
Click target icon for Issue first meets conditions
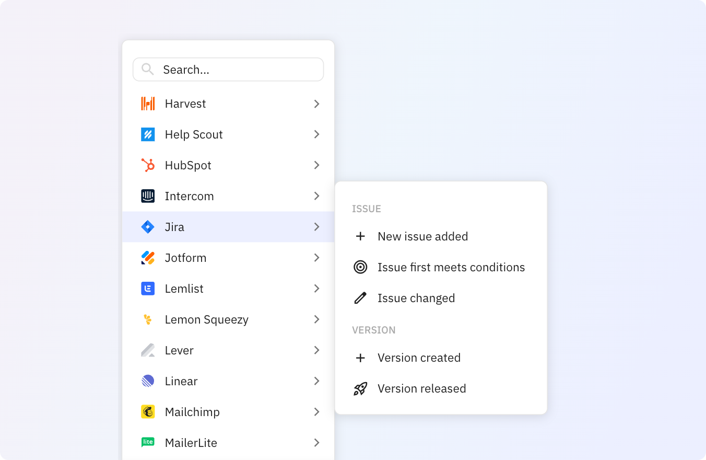pyautogui.click(x=360, y=267)
